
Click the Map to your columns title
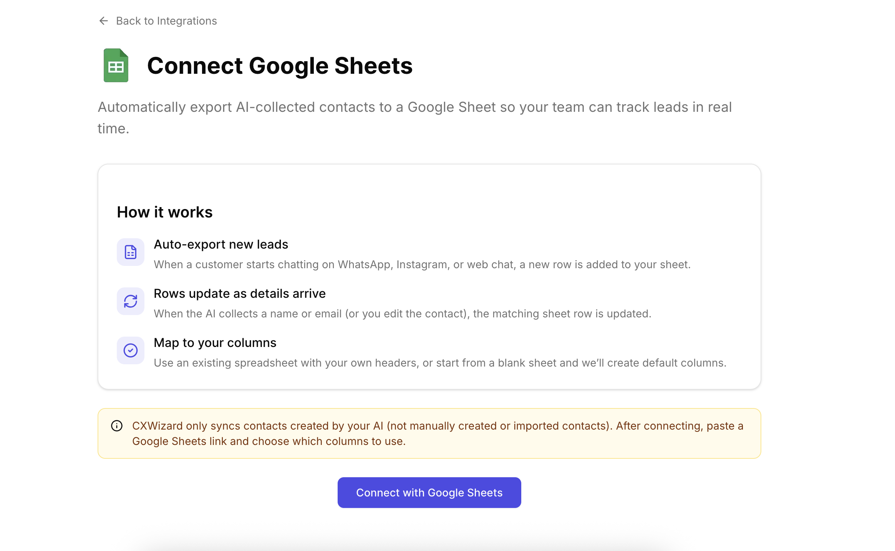215,343
